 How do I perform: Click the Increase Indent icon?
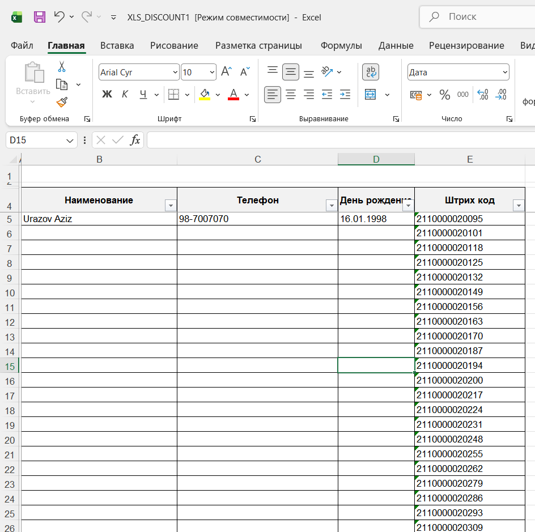coord(345,95)
